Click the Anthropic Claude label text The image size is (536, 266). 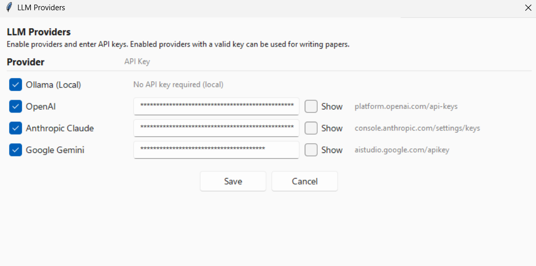click(x=60, y=128)
